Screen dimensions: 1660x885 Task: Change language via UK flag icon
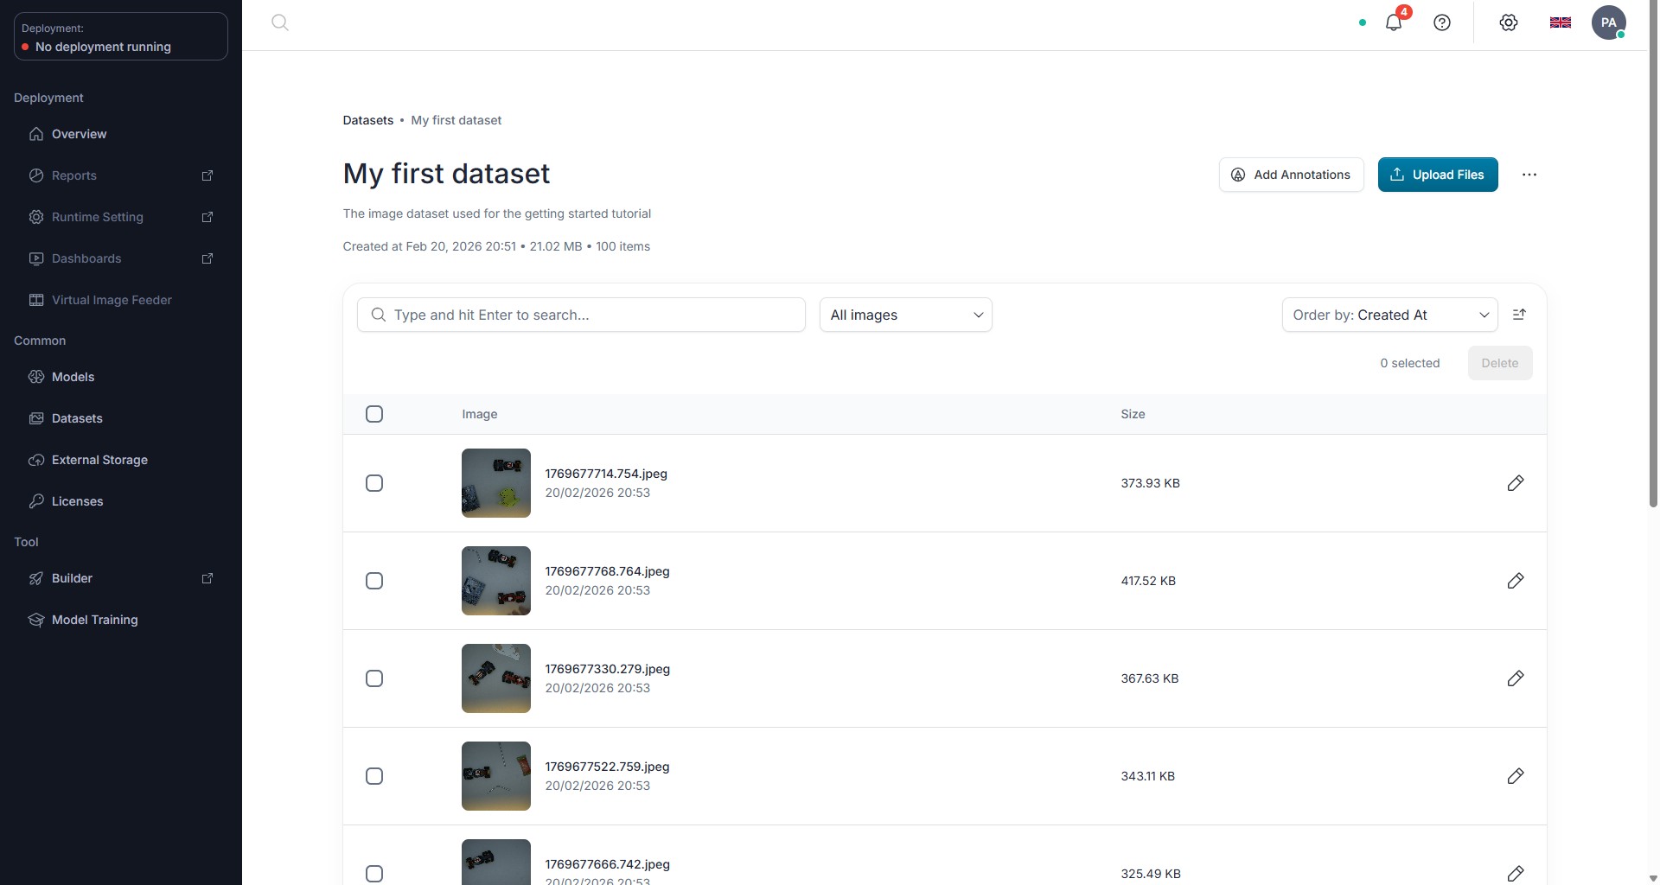(x=1561, y=23)
